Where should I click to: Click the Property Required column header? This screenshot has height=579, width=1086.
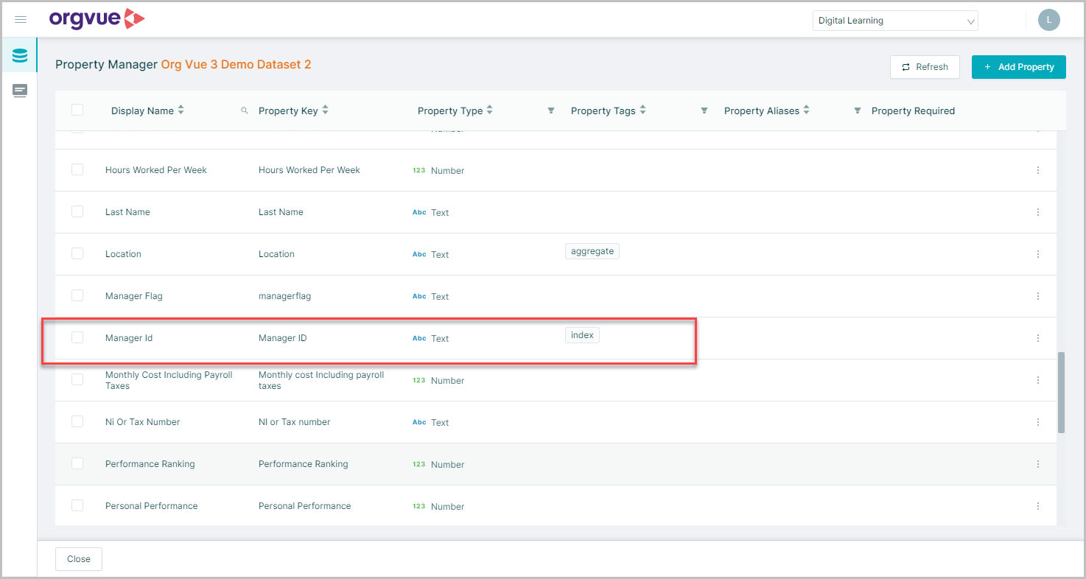[x=913, y=110]
